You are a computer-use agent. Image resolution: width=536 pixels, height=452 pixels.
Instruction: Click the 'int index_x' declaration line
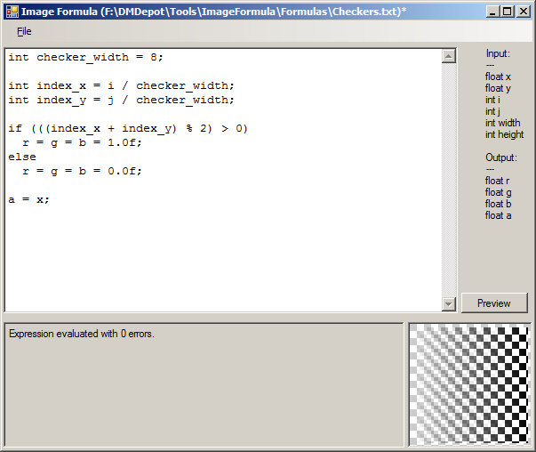[x=121, y=85]
